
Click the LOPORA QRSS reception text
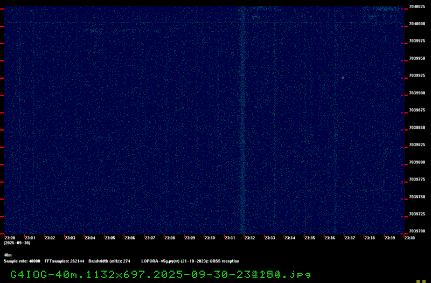click(x=190, y=261)
